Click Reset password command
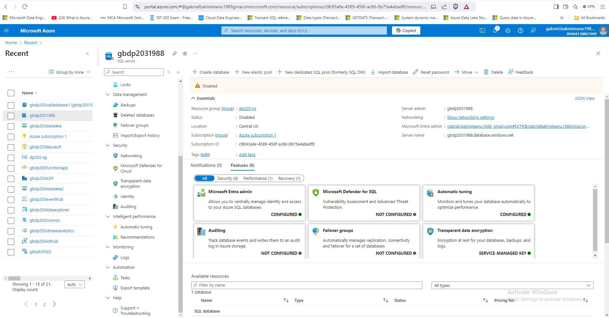Viewport: 609px width, 318px height. click(431, 72)
